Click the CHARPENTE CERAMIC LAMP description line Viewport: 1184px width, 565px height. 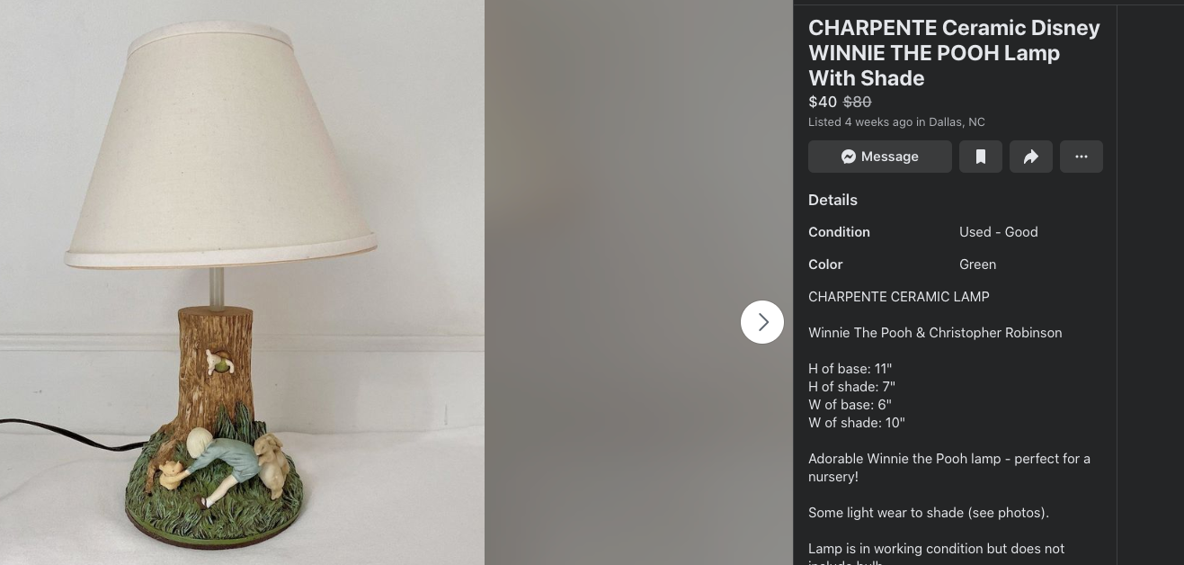tap(898, 297)
